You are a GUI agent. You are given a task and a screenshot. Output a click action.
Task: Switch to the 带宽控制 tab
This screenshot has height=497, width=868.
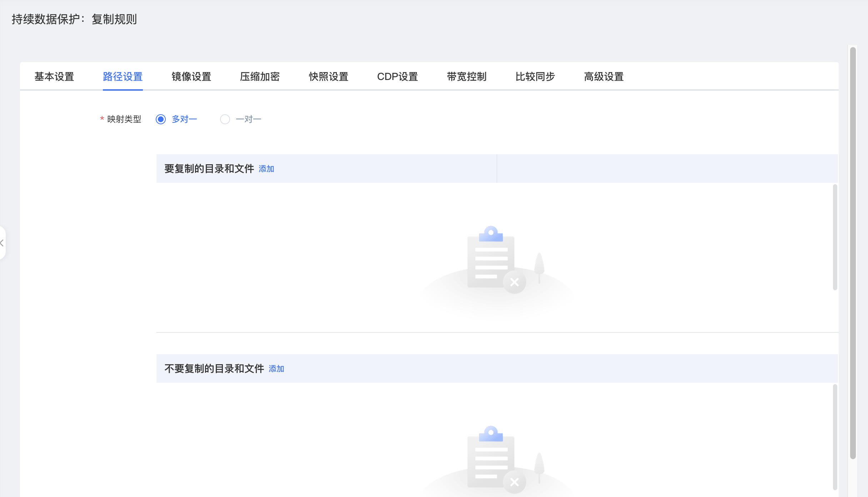coord(467,76)
